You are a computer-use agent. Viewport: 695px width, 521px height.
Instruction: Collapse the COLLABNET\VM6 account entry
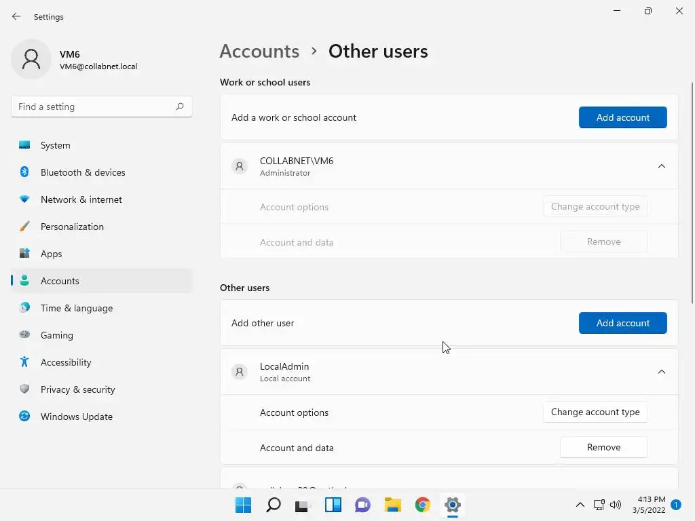point(661,166)
